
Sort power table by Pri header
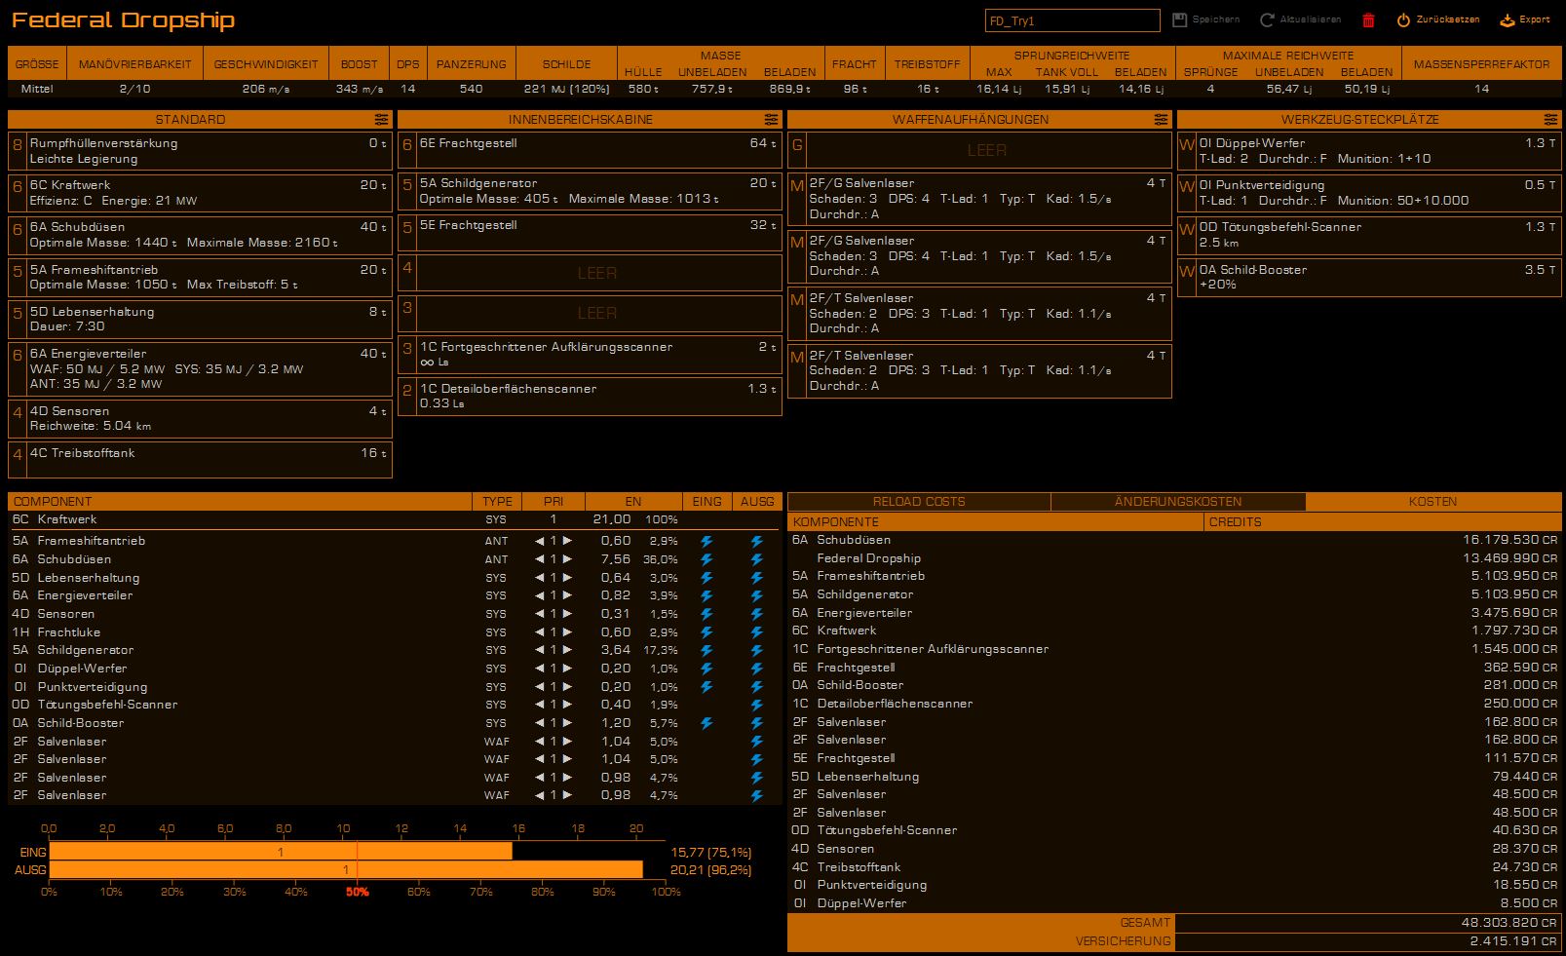pos(554,502)
